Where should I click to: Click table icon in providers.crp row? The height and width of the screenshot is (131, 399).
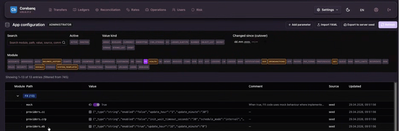90,119
